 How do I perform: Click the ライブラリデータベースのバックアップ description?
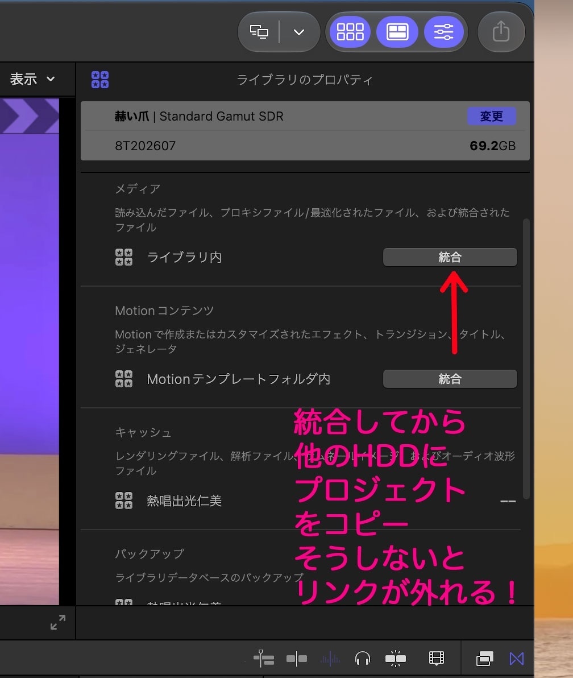[x=209, y=577]
